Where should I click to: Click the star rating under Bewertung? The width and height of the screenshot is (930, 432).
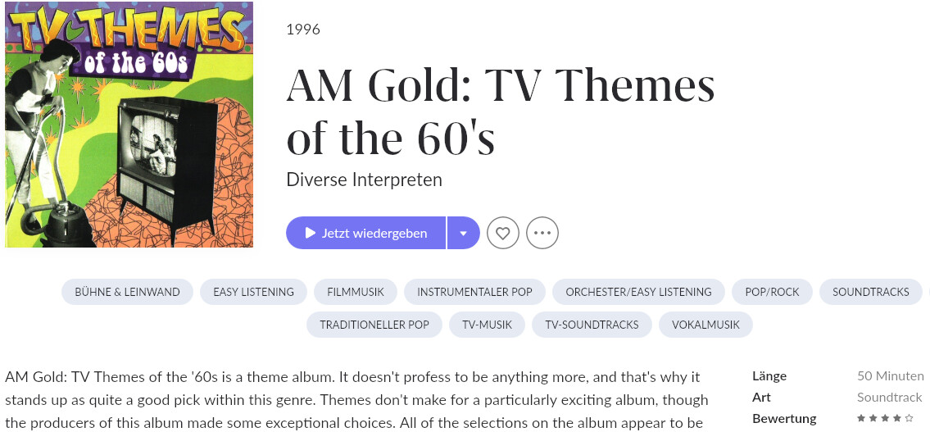click(x=885, y=418)
